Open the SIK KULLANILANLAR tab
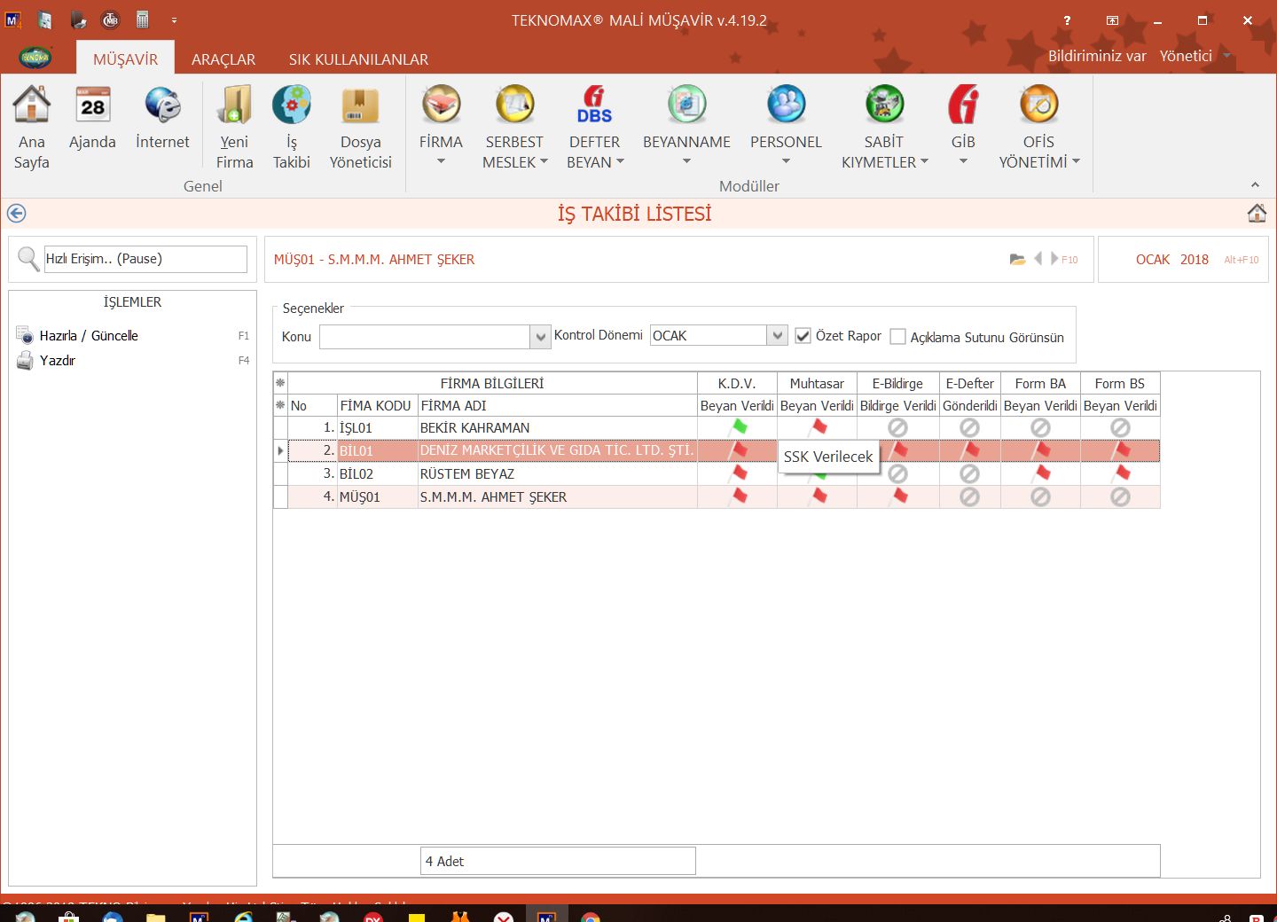Viewport: 1277px width, 922px height. [x=358, y=59]
